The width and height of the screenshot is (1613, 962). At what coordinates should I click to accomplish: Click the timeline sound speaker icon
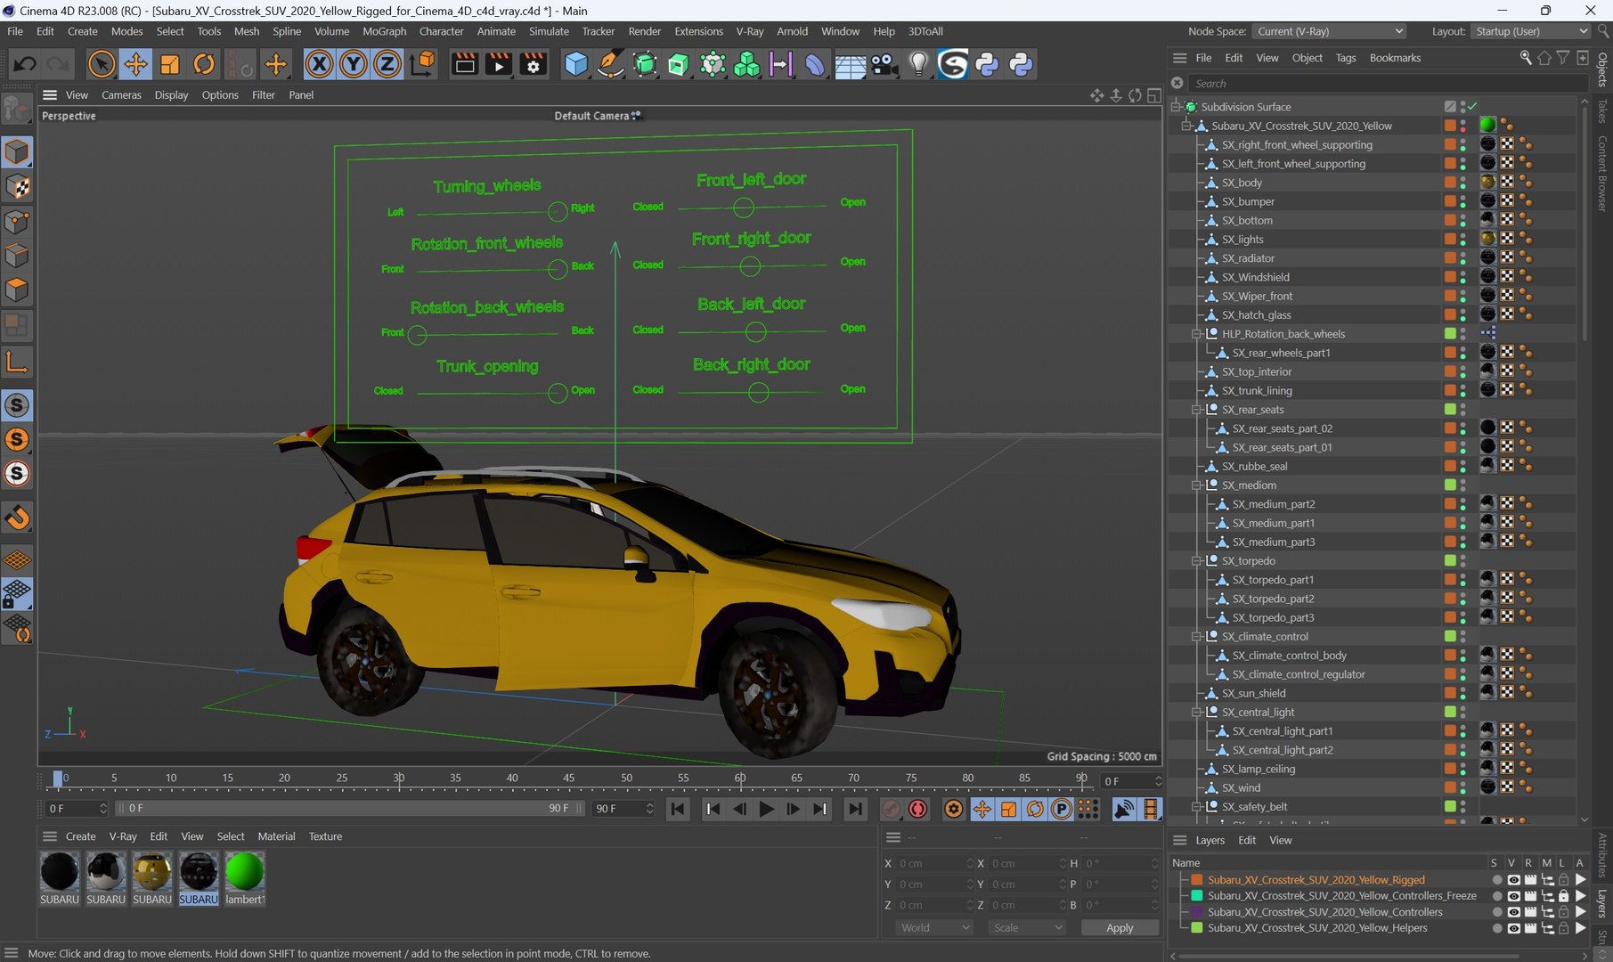point(1124,809)
